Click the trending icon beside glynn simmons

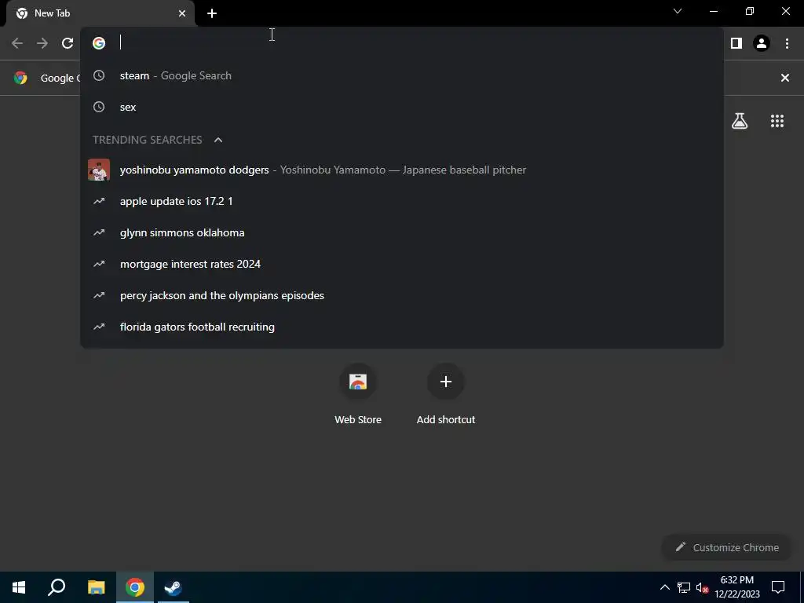(x=99, y=232)
